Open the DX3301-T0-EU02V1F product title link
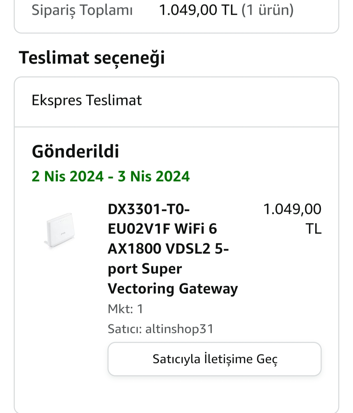Viewport: 353px width, 413px height. (x=149, y=209)
